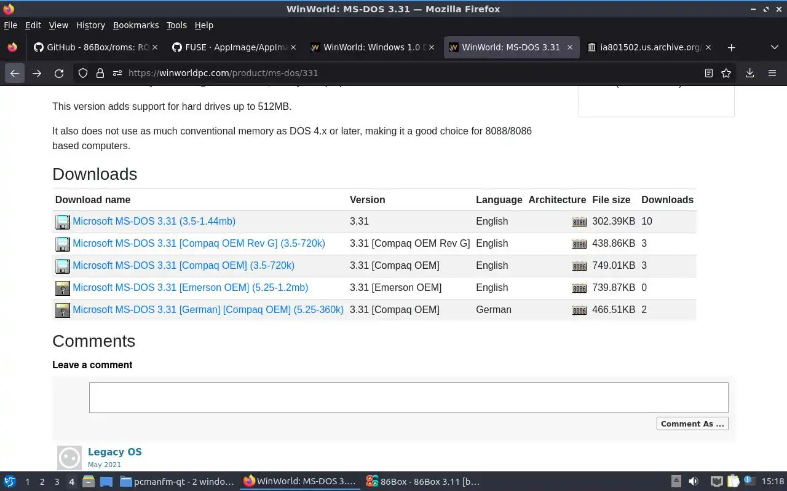This screenshot has width=787, height=491.
Task: Click the File size column header
Action: tap(611, 200)
